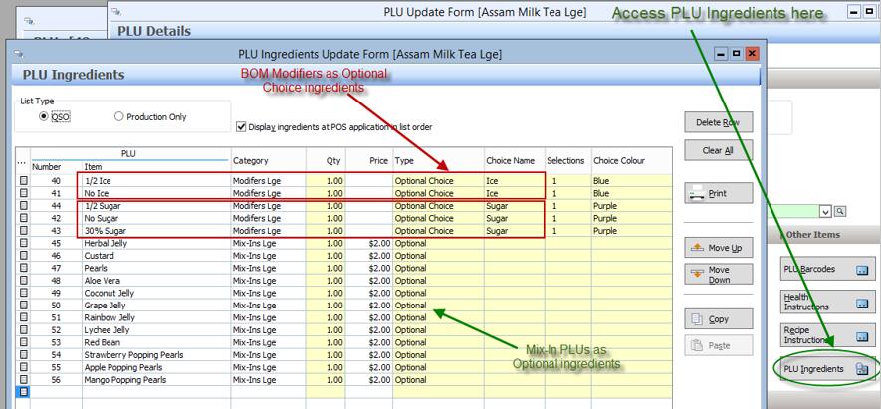Open the grid options ellipsis column header
Screen dimensions: 881x409
[x=23, y=161]
